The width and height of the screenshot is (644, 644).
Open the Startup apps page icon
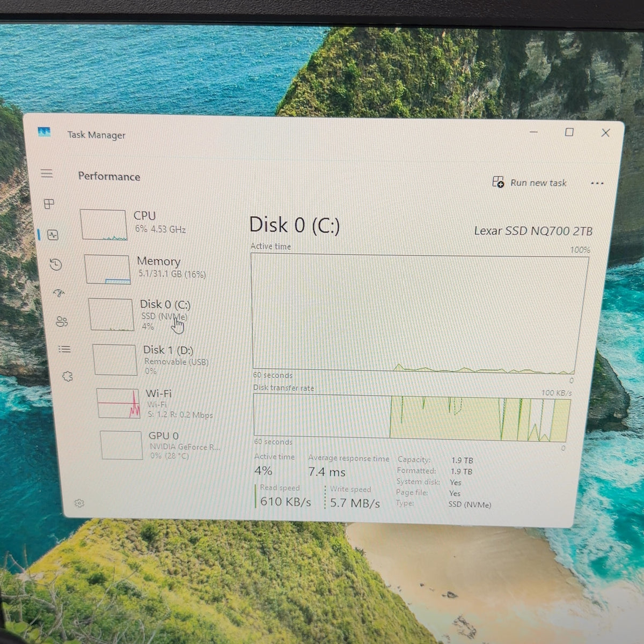59,292
